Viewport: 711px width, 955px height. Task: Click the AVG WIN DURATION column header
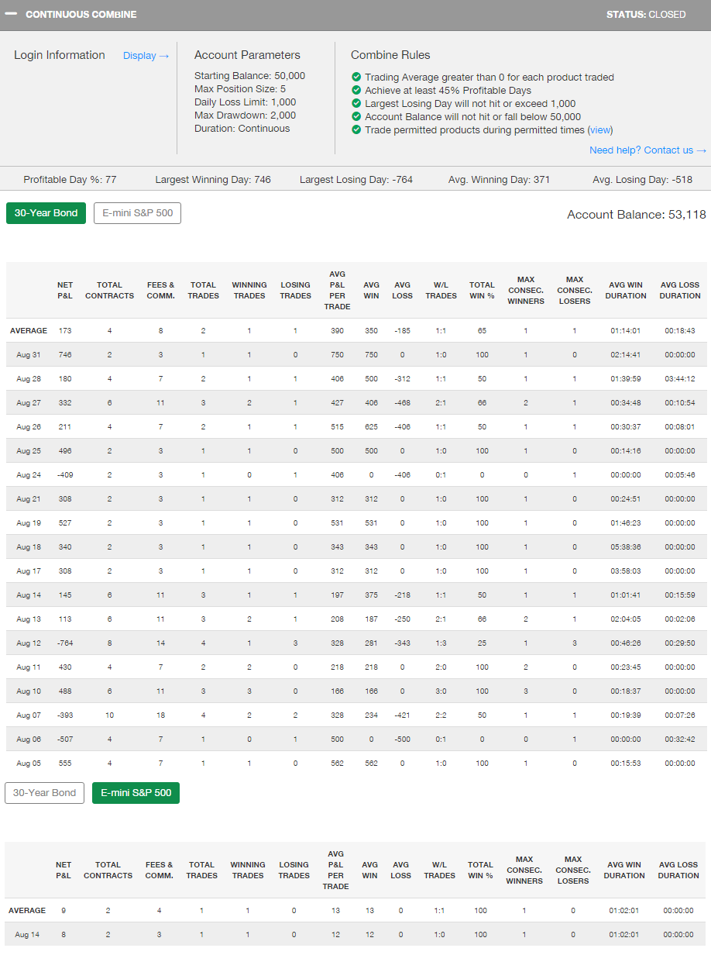(626, 290)
